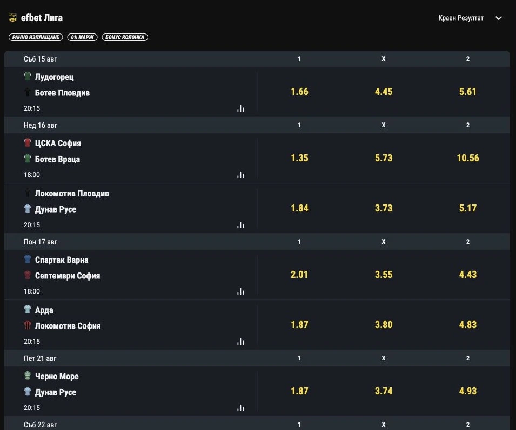Bet on Черно Море win at 1.87

[x=299, y=391]
